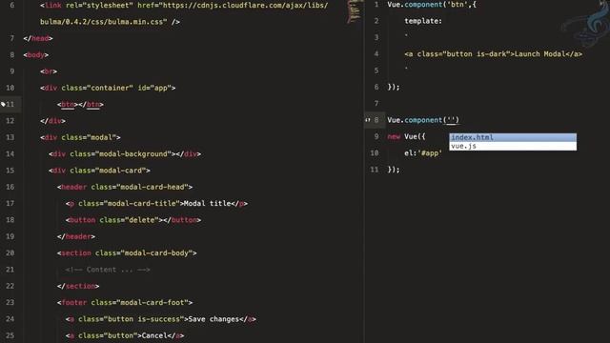Click the template: property line
Viewport: 610px width, 343px height.
click(423, 21)
